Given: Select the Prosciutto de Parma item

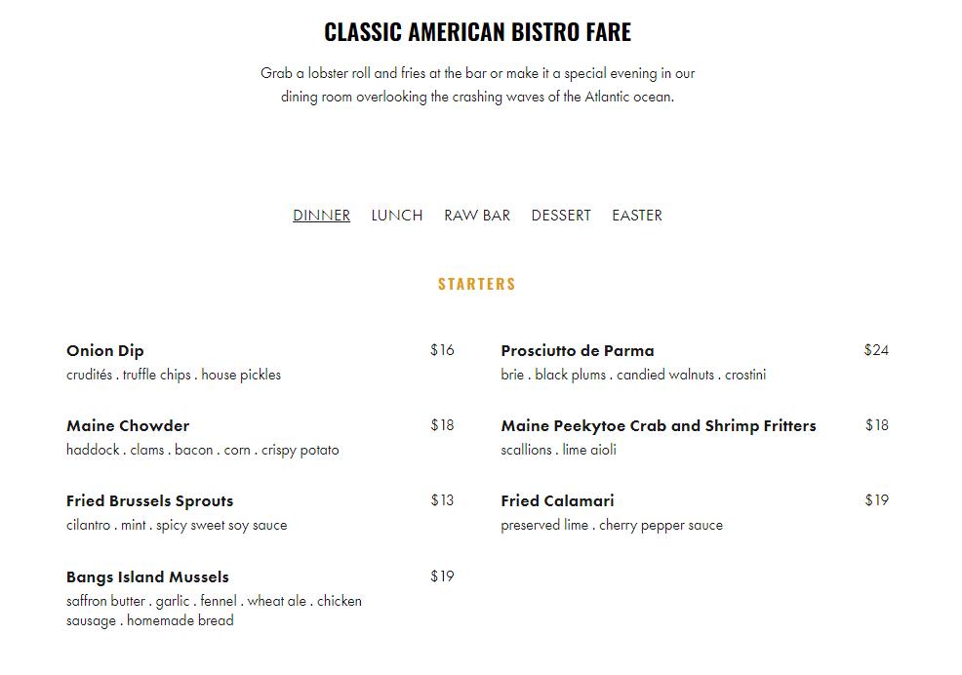Looking at the screenshot, I should coord(577,351).
